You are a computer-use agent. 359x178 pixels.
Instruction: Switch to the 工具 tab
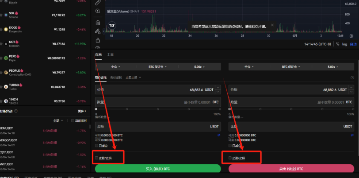pos(110,54)
